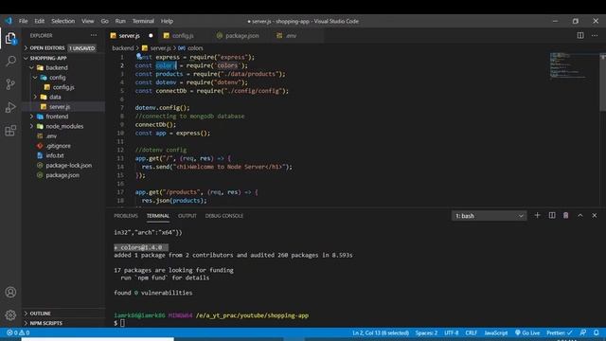Viewport: 606px width, 341px height.
Task: Split the terminal panel
Action: [x=552, y=215]
